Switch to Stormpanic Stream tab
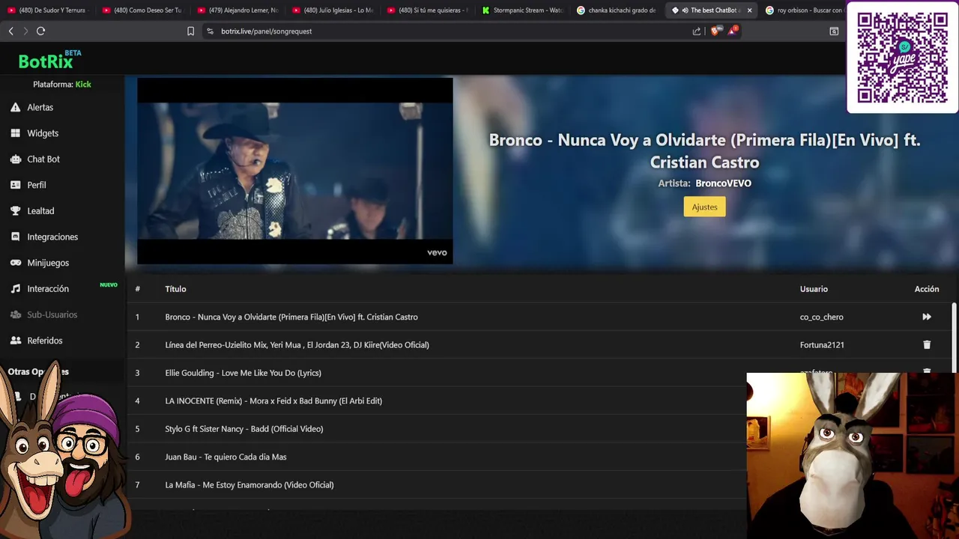Viewport: 959px width, 539px height. [523, 10]
